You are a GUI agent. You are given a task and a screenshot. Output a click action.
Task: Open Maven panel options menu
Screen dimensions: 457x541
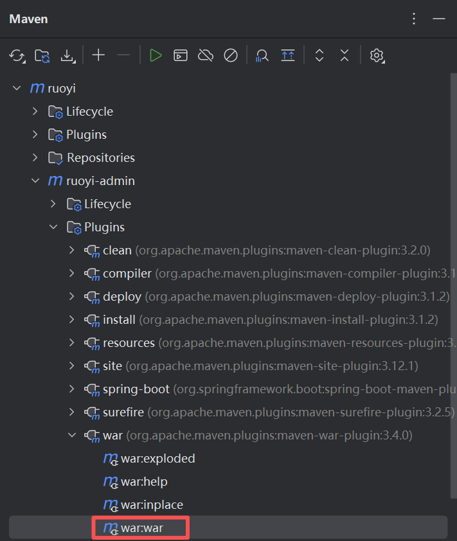coord(414,19)
